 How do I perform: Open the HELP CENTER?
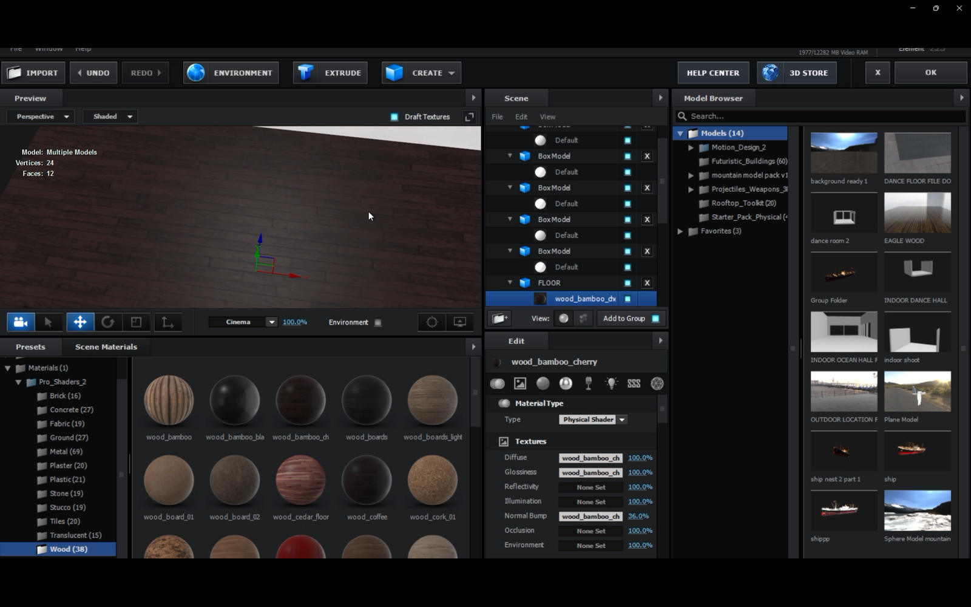(713, 73)
